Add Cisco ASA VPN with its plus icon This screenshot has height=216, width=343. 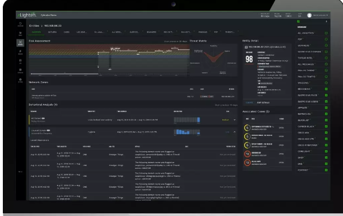(x=326, y=139)
